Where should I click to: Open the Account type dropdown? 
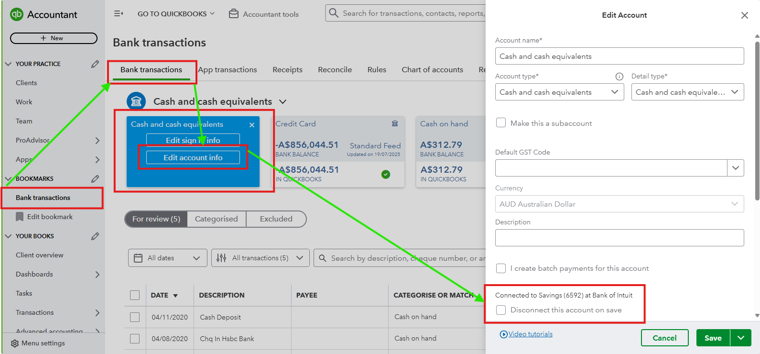click(x=559, y=92)
